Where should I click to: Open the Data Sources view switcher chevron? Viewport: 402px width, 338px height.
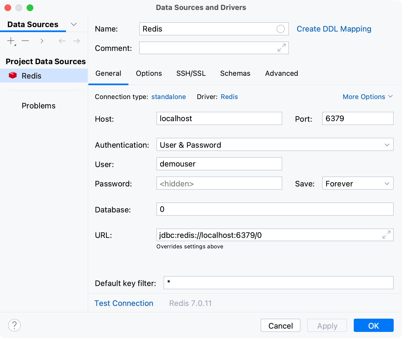(x=73, y=24)
